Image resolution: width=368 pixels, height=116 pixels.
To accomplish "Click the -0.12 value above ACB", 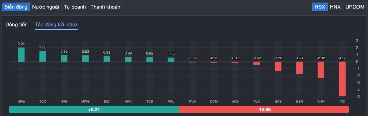I will tap(235, 58).
